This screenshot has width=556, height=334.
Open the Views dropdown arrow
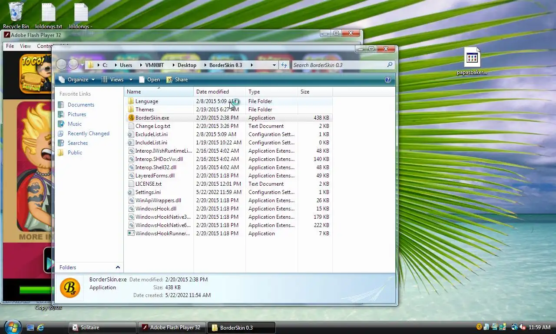point(131,80)
